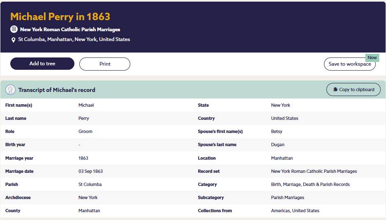Viewport: 386px width, 220px height.
Task: Click the State value New York
Action: tap(281, 105)
